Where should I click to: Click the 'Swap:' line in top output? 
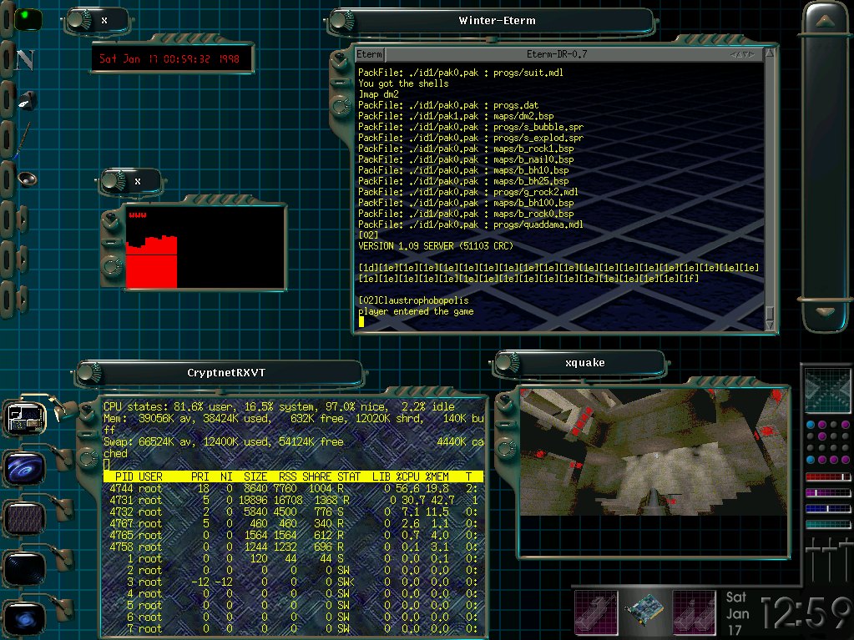[x=294, y=442]
